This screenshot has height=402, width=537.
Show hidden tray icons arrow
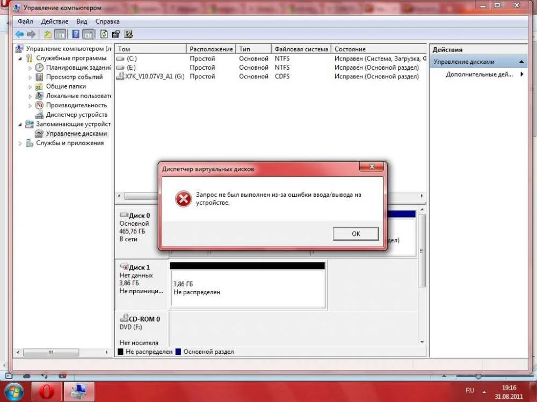click(484, 392)
